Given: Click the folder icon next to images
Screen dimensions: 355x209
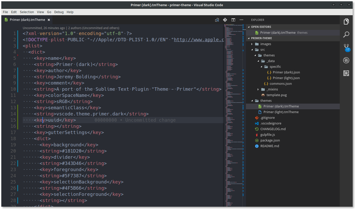Looking at the screenshot, I should pos(257,44).
